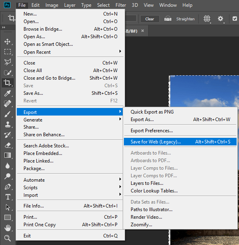Choose New... from File menu
Screen dimensions: 239x245
pos(70,14)
